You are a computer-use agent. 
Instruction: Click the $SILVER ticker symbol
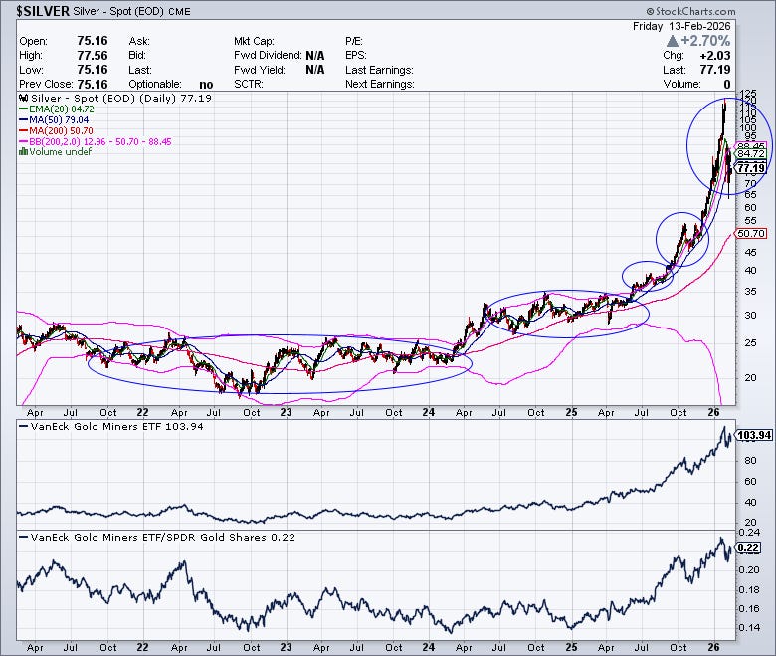point(43,11)
